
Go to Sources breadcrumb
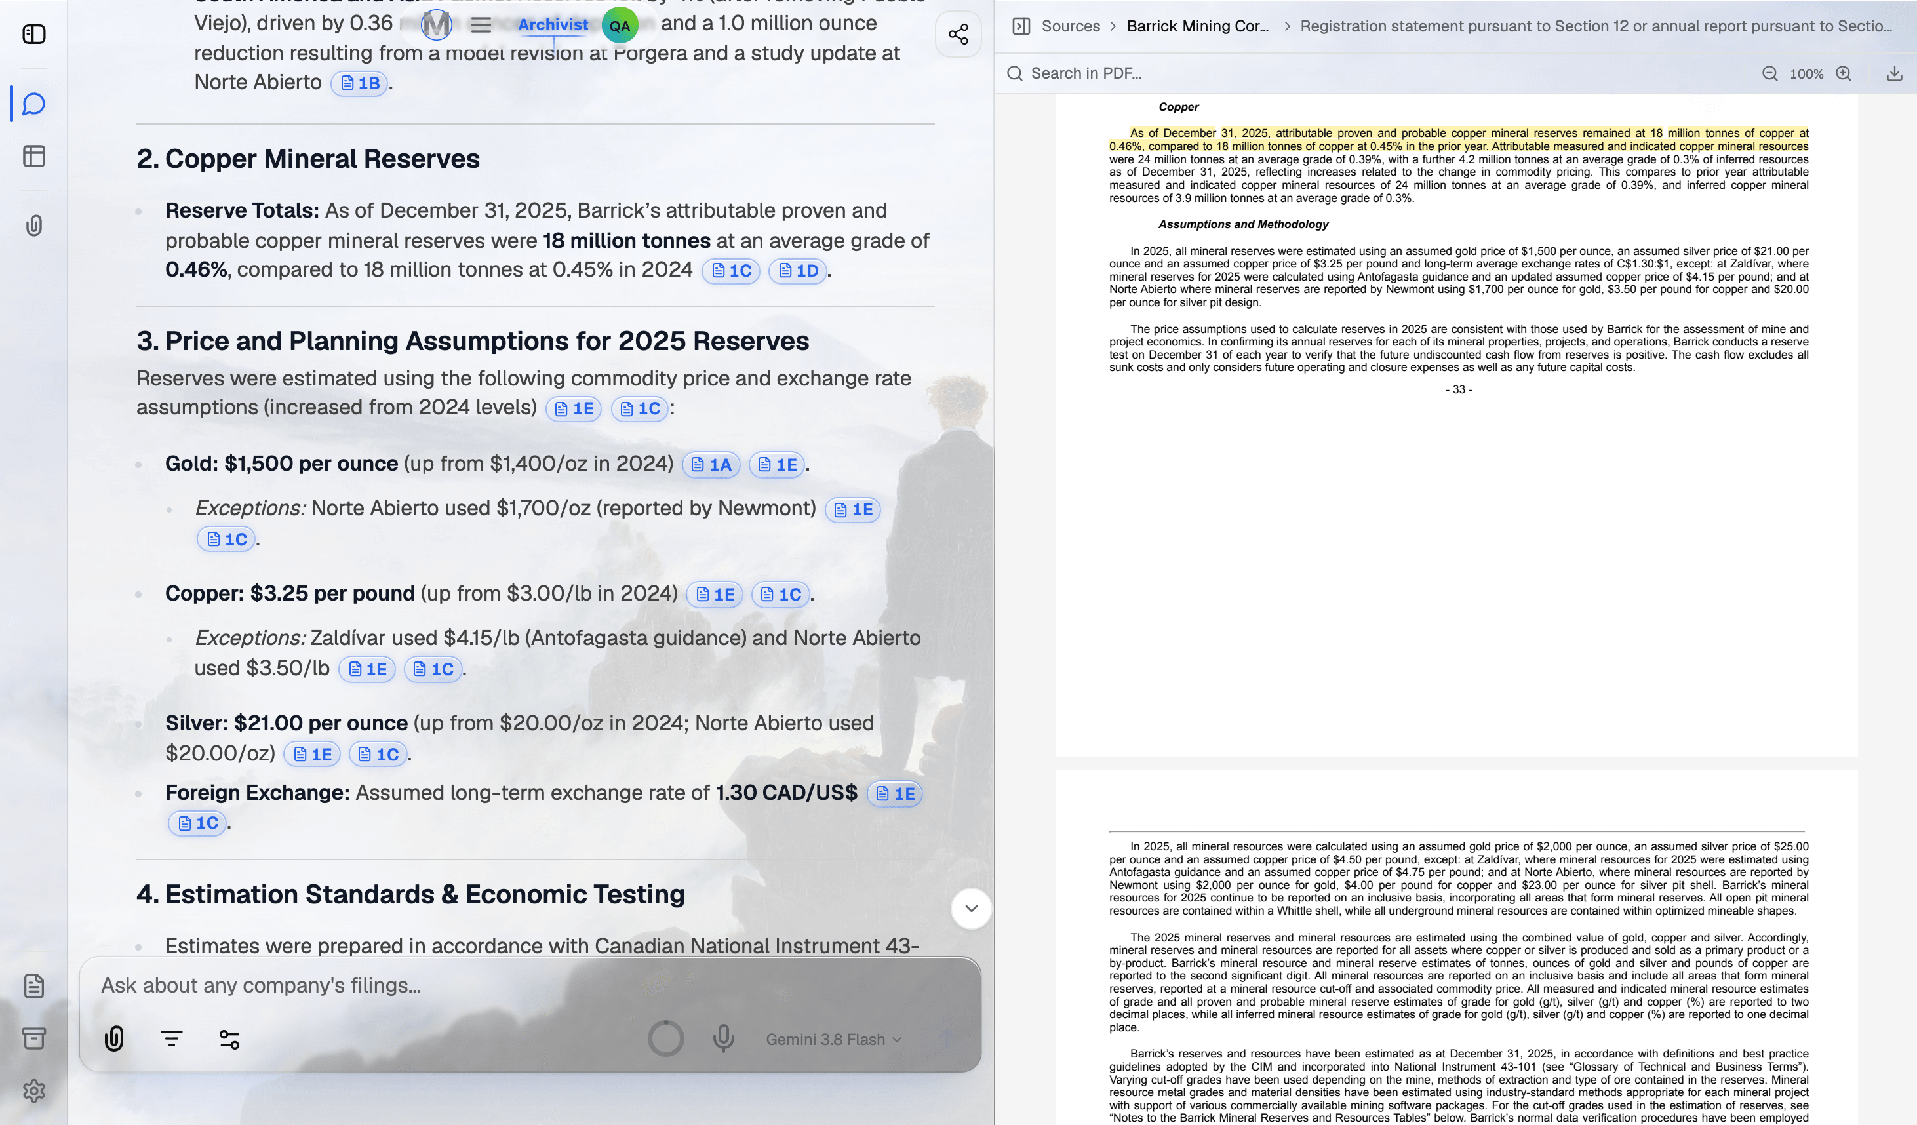[x=1071, y=27]
